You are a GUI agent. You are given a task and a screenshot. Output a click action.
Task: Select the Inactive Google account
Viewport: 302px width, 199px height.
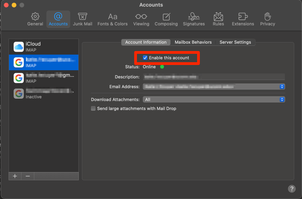43,93
